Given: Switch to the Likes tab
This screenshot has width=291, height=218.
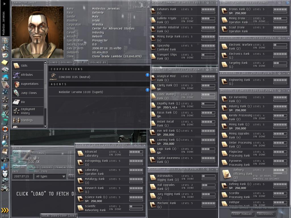Looking at the screenshot, I should pyautogui.click(x=54, y=62).
